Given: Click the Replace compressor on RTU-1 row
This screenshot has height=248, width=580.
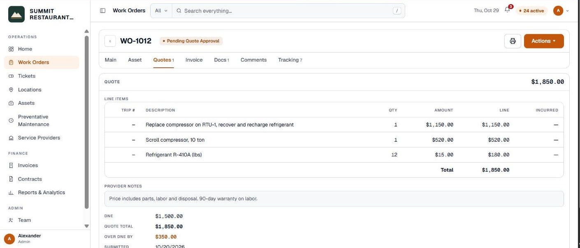Looking at the screenshot, I should click(334, 125).
